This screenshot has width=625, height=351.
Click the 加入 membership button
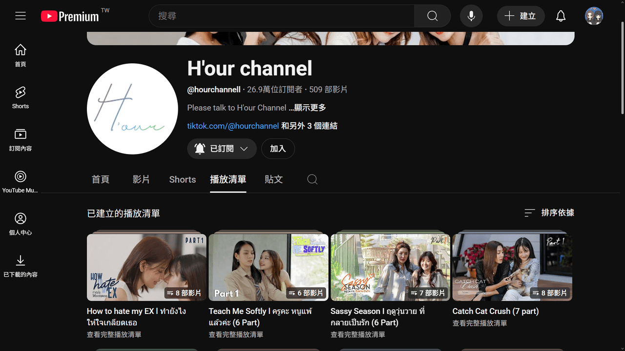point(278,149)
